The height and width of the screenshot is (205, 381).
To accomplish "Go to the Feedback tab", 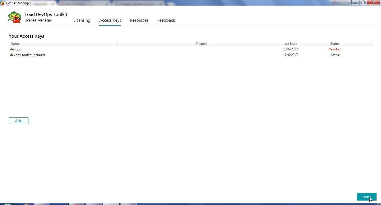I will pyautogui.click(x=166, y=20).
